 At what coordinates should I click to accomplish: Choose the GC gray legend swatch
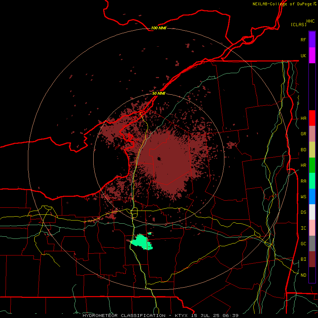click(312, 243)
